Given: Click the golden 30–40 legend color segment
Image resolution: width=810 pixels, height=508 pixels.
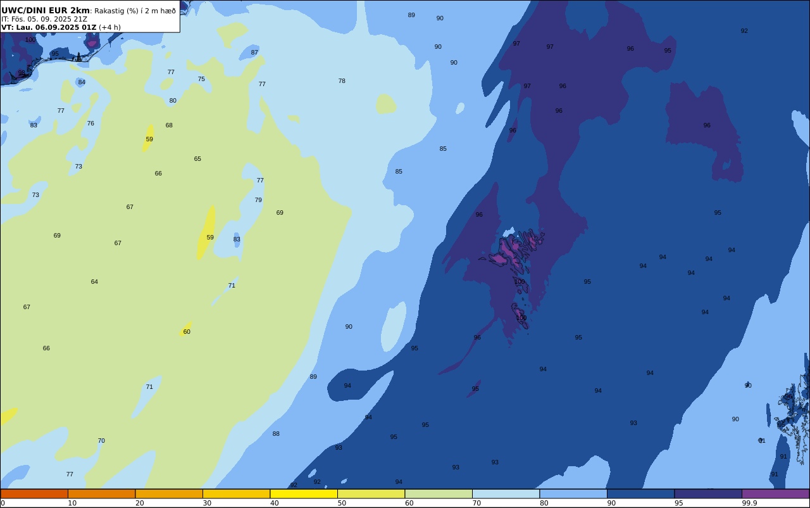Looking at the screenshot, I should [x=236, y=493].
